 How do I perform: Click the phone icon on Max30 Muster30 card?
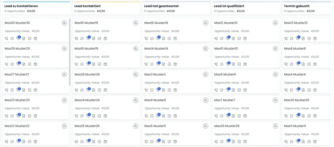coord(6,38)
